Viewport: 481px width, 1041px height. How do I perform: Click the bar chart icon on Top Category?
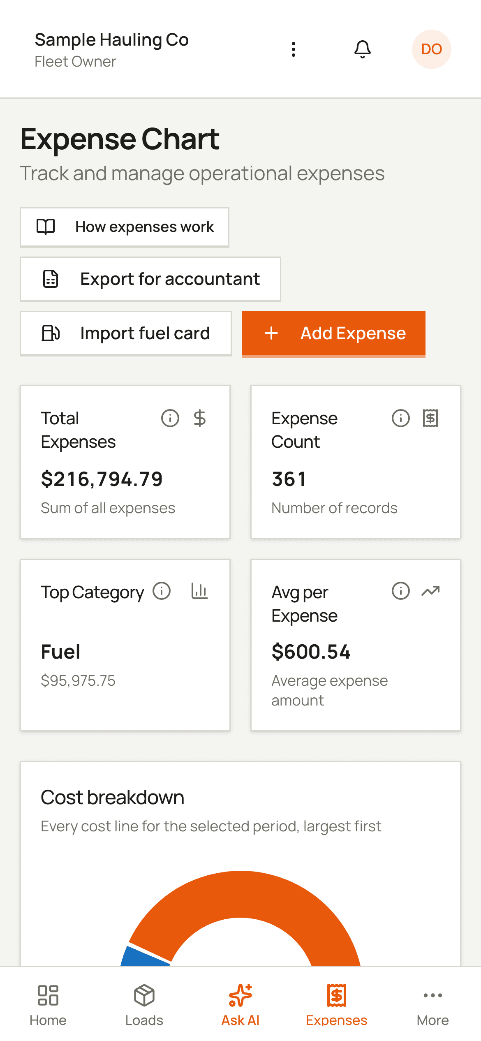point(200,591)
